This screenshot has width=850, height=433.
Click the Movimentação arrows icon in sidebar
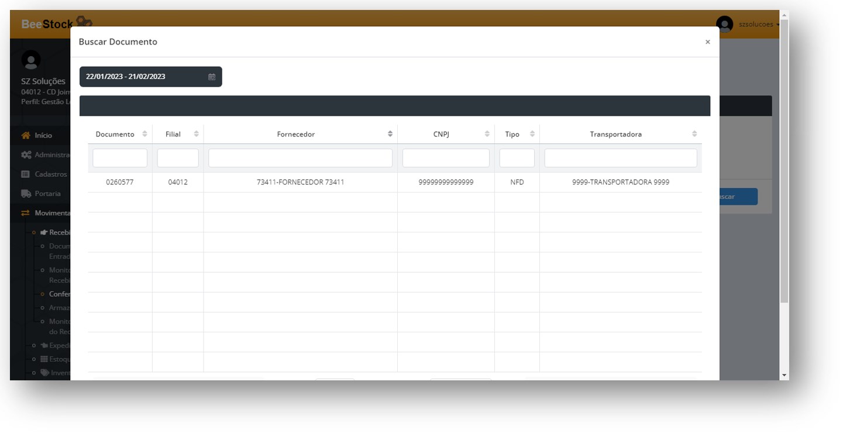[x=26, y=213]
